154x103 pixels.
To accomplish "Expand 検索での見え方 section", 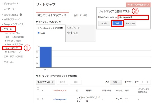I will click(11, 15).
